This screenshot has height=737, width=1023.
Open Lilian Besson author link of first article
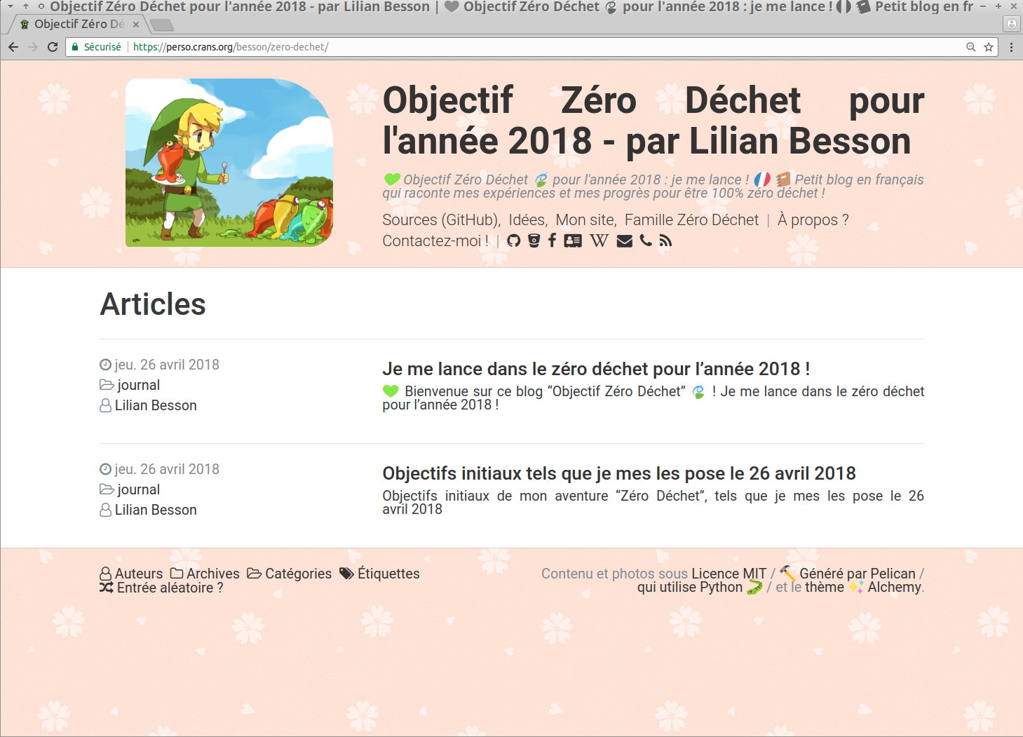pyautogui.click(x=156, y=405)
